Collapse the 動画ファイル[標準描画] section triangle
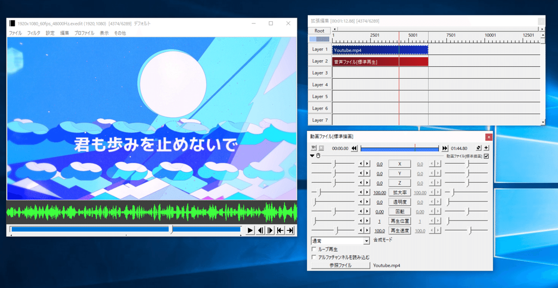The height and width of the screenshot is (288, 558). pyautogui.click(x=313, y=156)
